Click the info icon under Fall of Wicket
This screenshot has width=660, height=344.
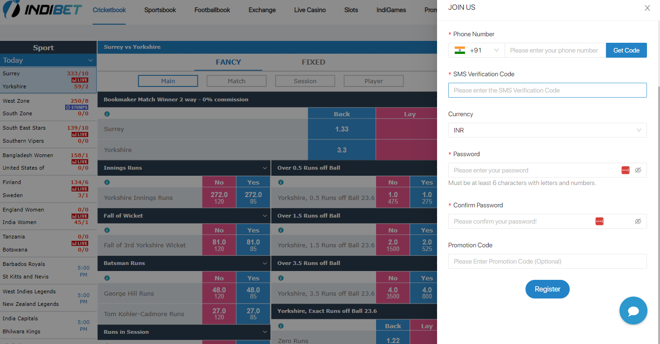(107, 230)
